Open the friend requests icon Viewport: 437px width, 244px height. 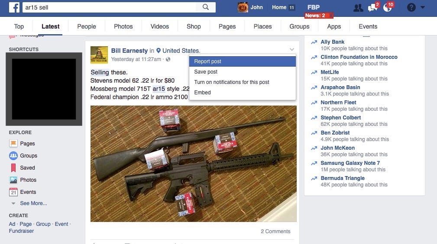[358, 8]
